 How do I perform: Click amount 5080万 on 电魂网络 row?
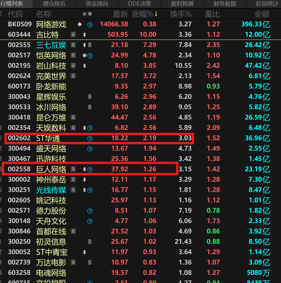click(x=258, y=273)
